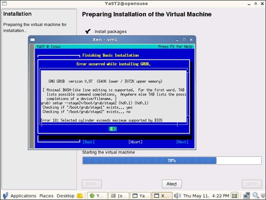The image size is (266, 200).
Task: Switch to the 'X...' Xen taskbar window
Action: tap(162, 196)
